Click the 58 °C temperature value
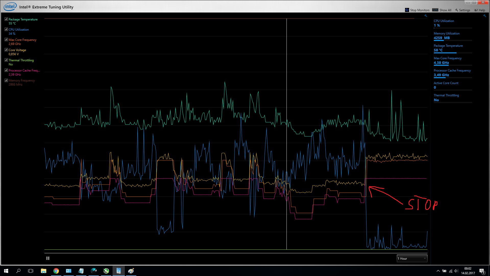Viewport: 490px width, 276px height. click(x=438, y=50)
